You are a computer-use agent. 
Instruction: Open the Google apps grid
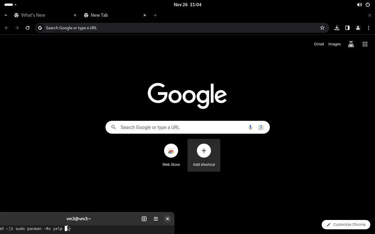click(365, 44)
